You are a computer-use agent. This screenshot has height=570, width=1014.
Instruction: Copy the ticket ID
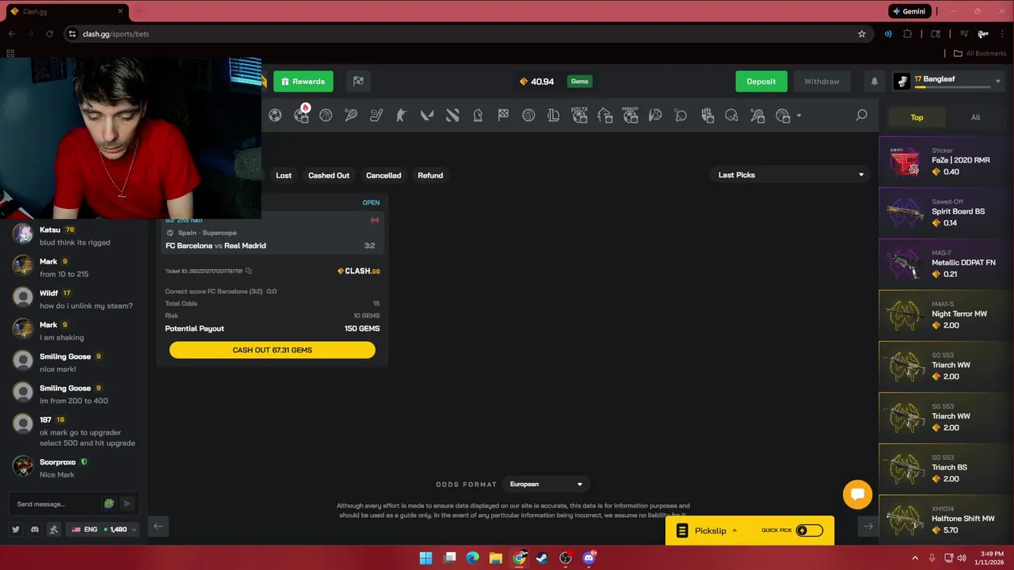tap(249, 271)
